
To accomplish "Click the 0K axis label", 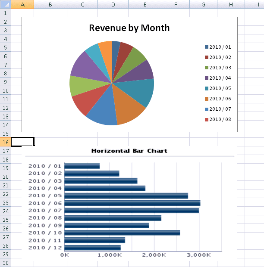I will [65, 255].
